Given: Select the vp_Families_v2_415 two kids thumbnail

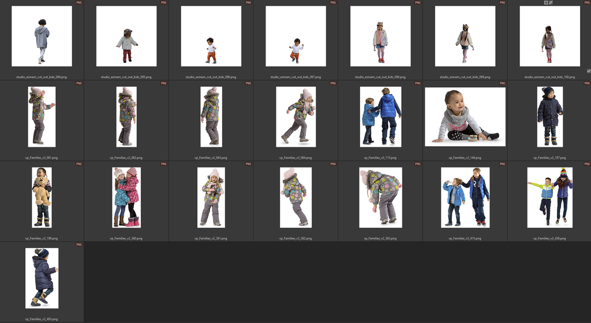Looking at the screenshot, I should (x=465, y=197).
